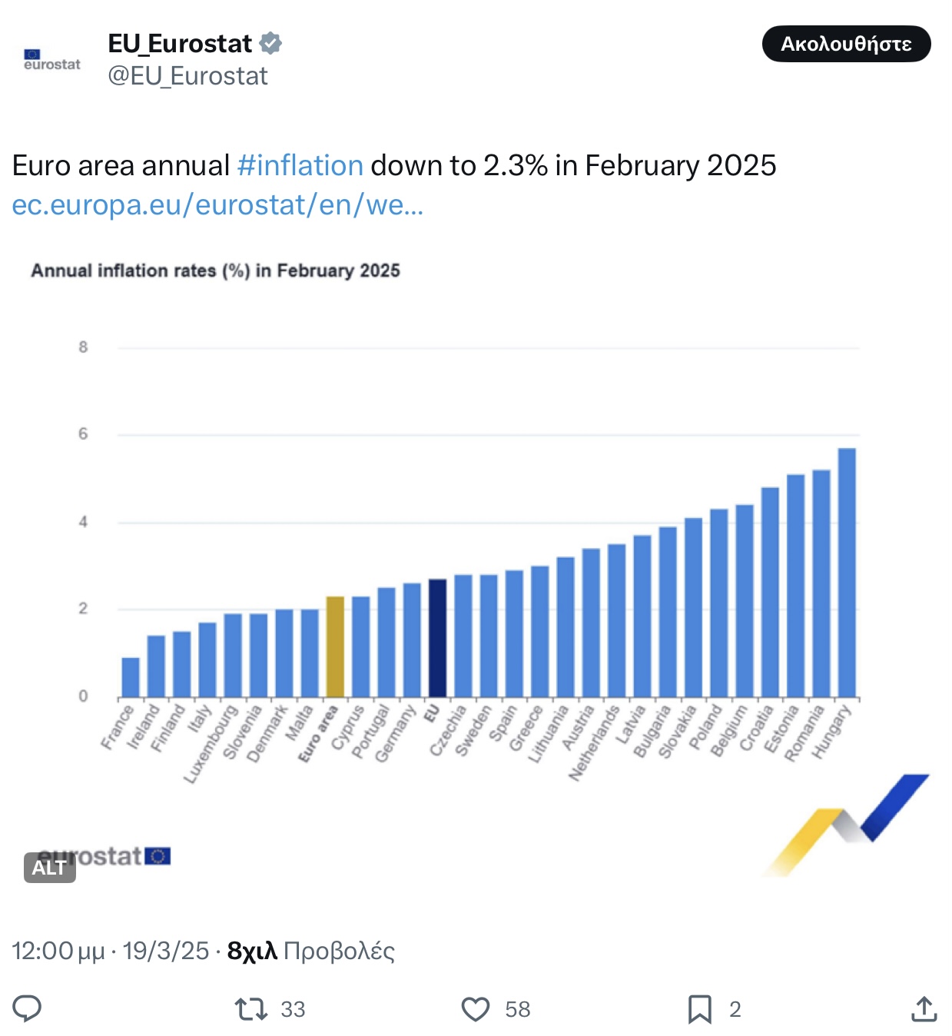Click the tallest bar for Hungary
The height and width of the screenshot is (1036, 952).
(846, 573)
